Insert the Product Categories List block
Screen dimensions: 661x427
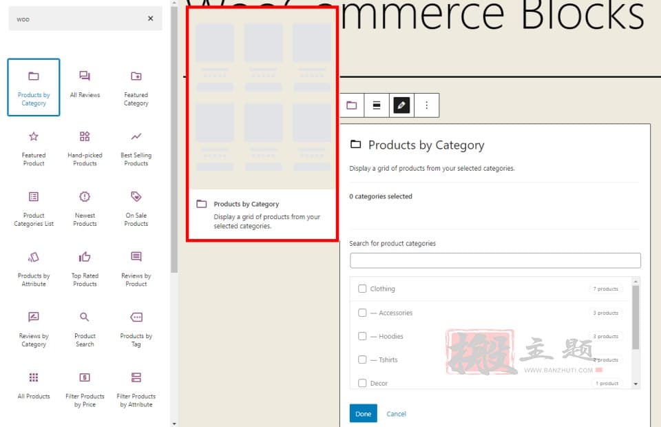pyautogui.click(x=34, y=208)
